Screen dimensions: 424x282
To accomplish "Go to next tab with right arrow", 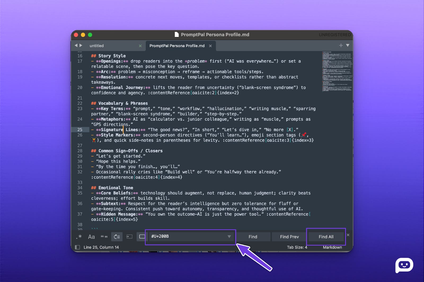I will (x=81, y=46).
